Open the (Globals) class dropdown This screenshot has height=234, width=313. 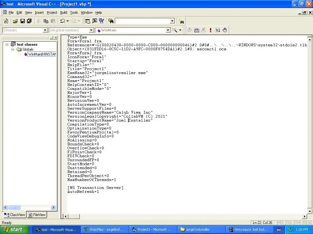coord(45,30)
